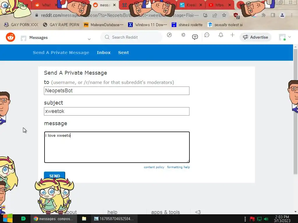Click the scrollbar down arrow
The height and width of the screenshot is (223, 298).
pos(296,211)
